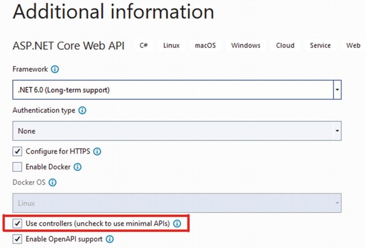
Task: Click the C# tag
Action: 144,46
